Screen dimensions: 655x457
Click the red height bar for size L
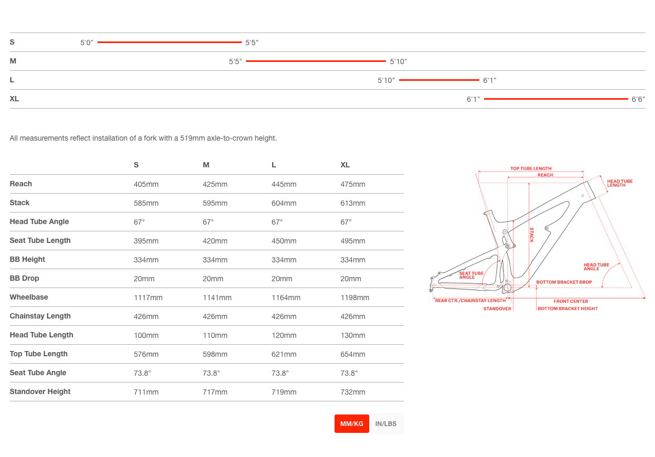click(x=439, y=80)
